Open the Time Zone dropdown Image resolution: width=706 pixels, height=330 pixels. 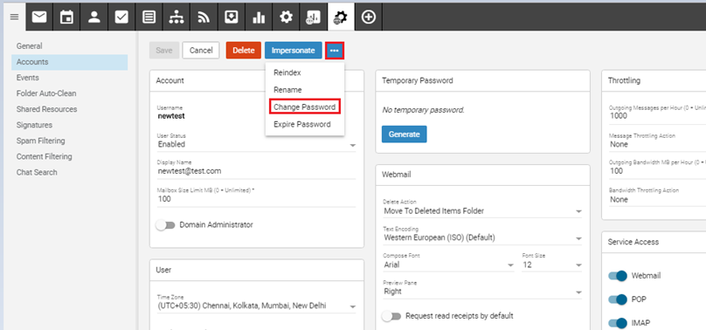pyautogui.click(x=256, y=306)
